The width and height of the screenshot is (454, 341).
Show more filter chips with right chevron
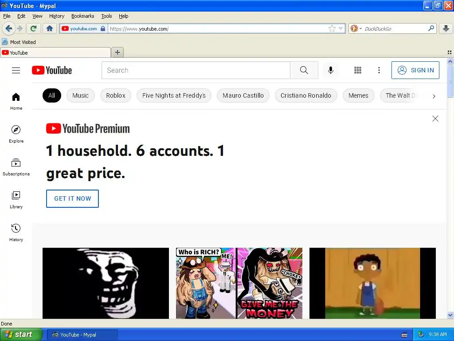[x=434, y=96]
